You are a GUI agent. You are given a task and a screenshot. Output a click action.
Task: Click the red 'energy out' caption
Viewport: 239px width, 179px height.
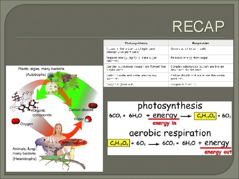pos(218,152)
